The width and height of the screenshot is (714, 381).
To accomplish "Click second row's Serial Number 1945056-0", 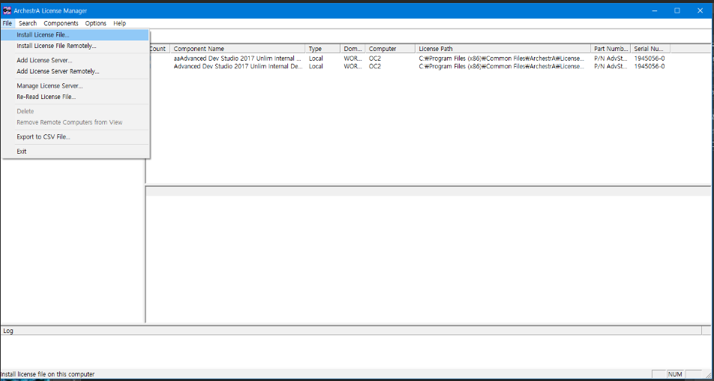I will (649, 66).
